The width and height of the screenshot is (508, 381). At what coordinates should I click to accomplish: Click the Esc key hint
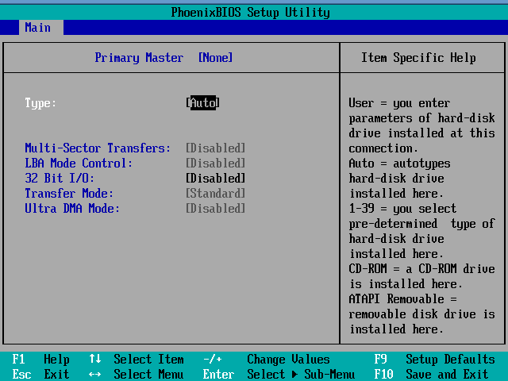click(x=21, y=374)
